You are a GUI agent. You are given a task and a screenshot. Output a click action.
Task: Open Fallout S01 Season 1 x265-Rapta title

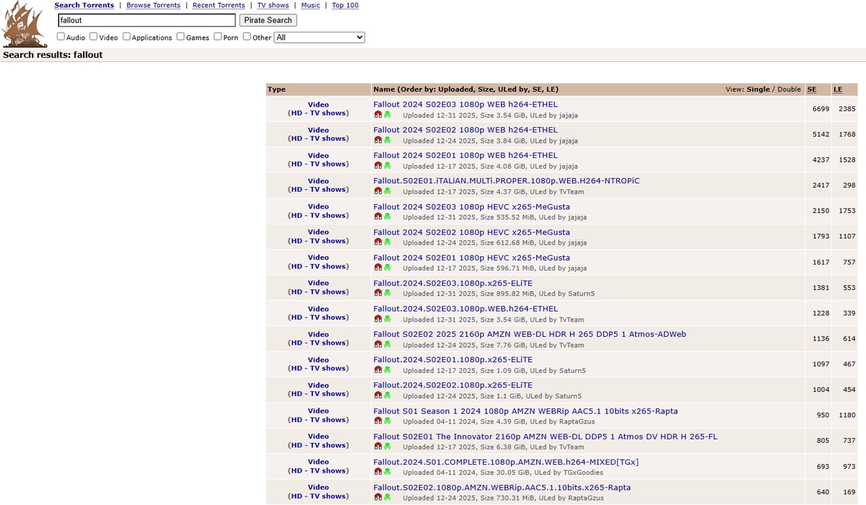[525, 411]
